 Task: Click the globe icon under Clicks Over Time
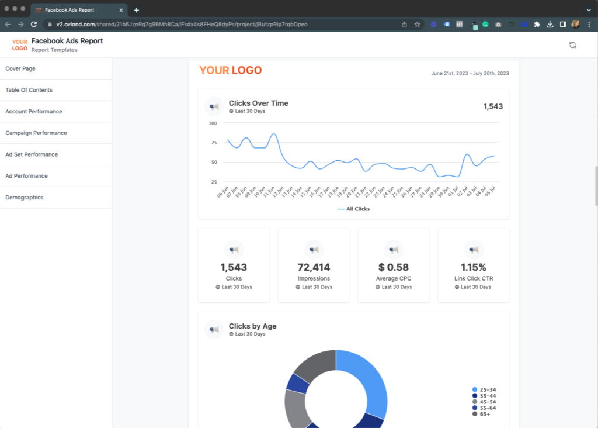(x=231, y=111)
